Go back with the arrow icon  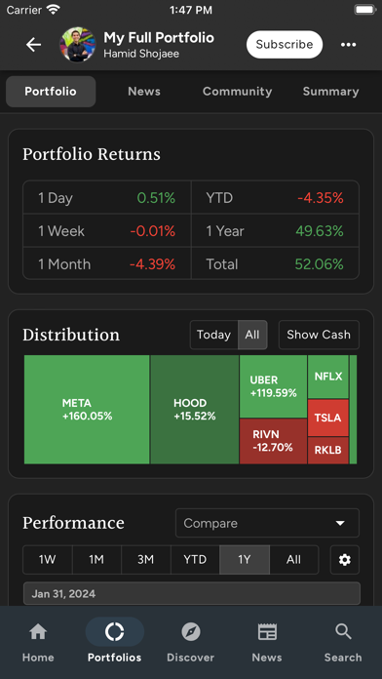(33, 45)
